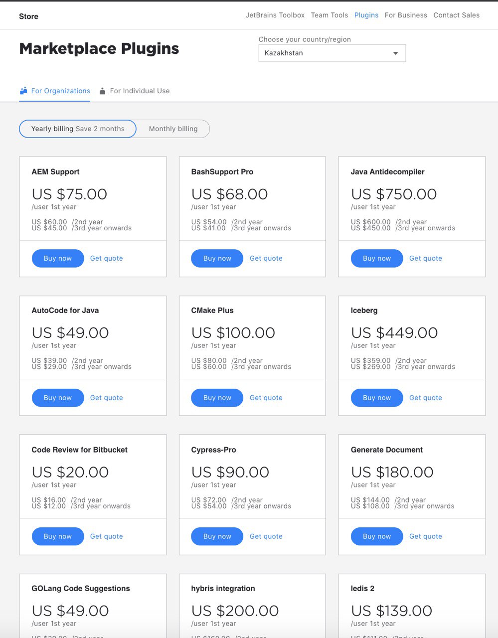This screenshot has width=498, height=638.
Task: Open the Kazakhstan country/region dropdown
Action: 332,53
